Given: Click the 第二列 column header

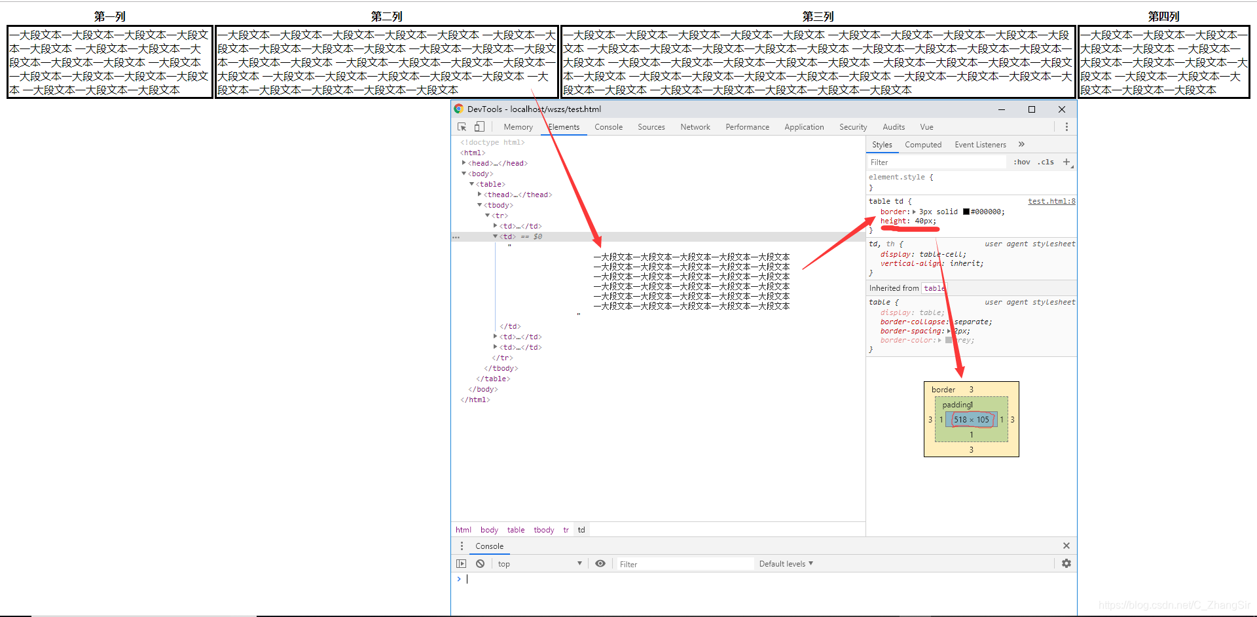Looking at the screenshot, I should point(387,16).
